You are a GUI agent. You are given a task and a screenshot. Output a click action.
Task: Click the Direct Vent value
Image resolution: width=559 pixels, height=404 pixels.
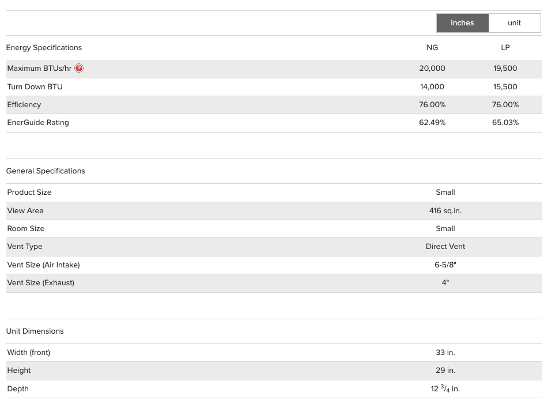[445, 247]
